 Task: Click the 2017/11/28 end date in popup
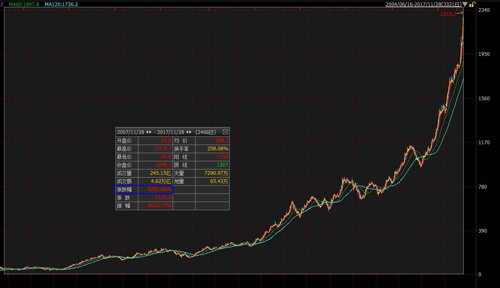(x=171, y=132)
